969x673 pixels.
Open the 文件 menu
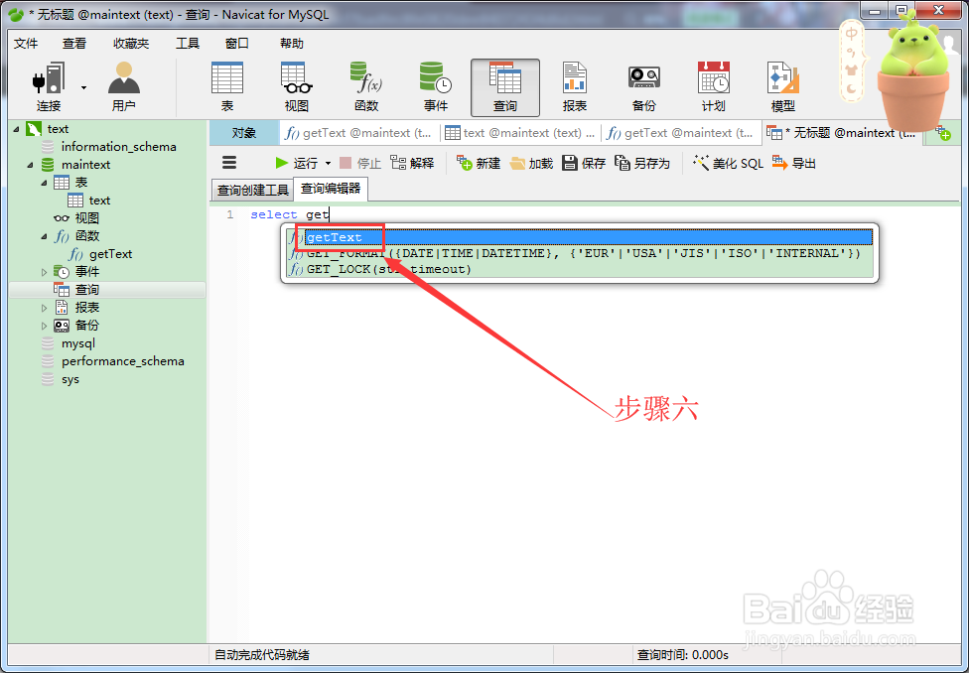pyautogui.click(x=26, y=44)
